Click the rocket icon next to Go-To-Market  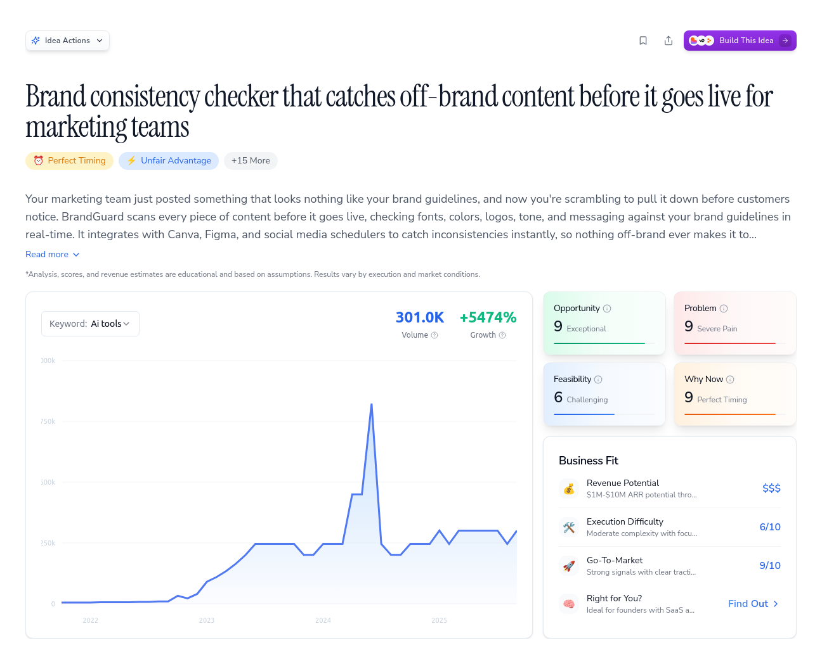pos(569,565)
